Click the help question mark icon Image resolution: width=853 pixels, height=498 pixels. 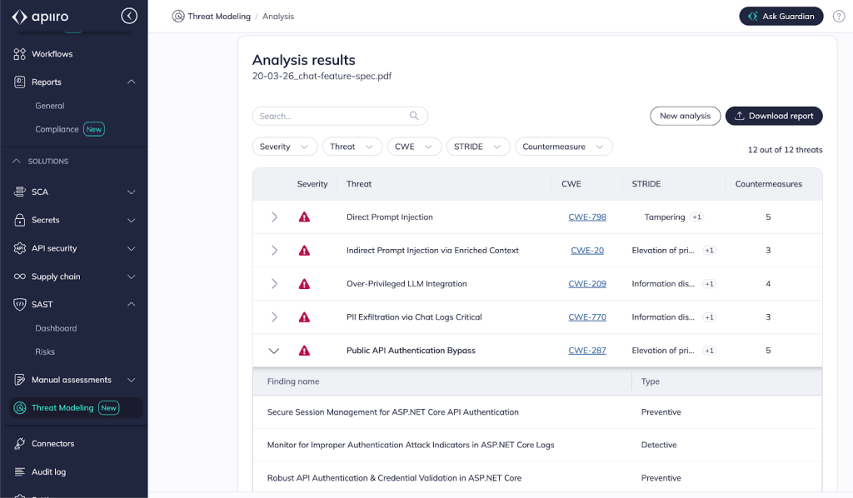coord(838,17)
